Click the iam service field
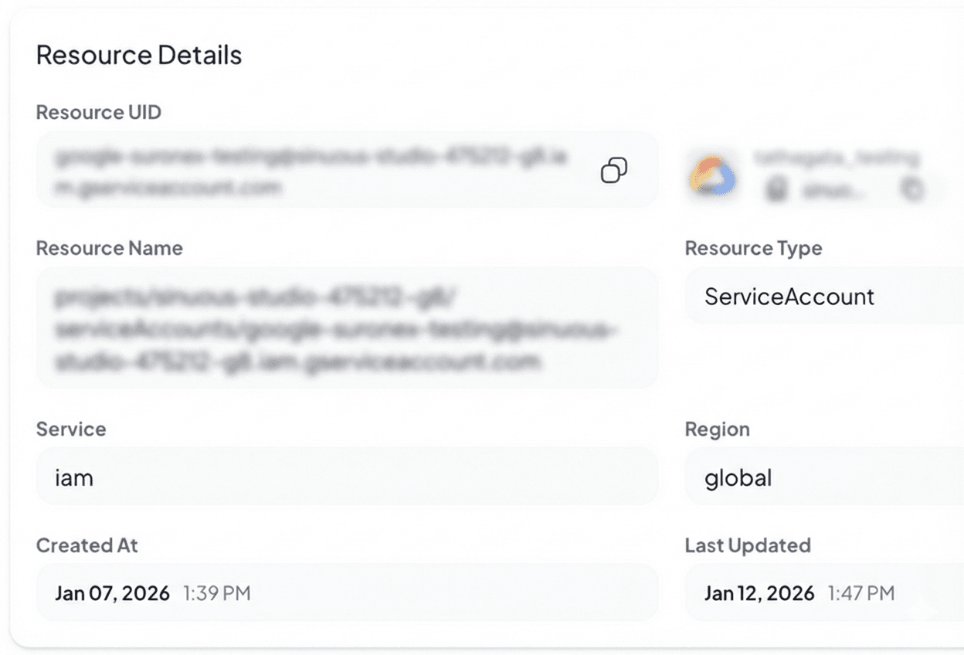Viewport: 964px width, 655px height. pos(346,477)
